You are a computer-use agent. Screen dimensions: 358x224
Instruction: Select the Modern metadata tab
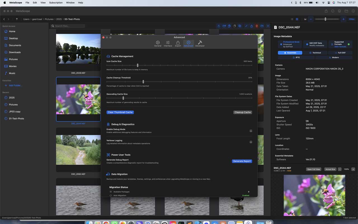point(334,57)
